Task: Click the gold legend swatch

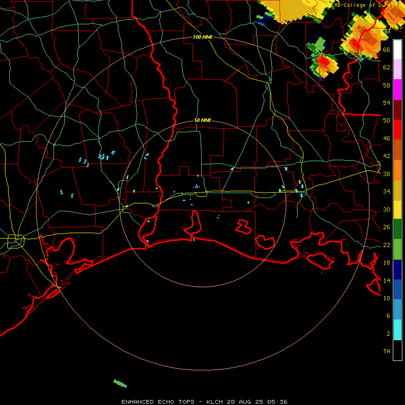Action: [397, 190]
